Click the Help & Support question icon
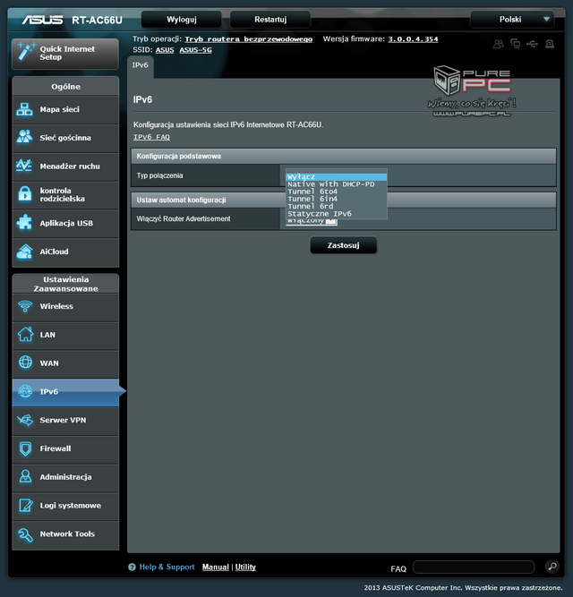This screenshot has height=597, width=573. pyautogui.click(x=132, y=567)
